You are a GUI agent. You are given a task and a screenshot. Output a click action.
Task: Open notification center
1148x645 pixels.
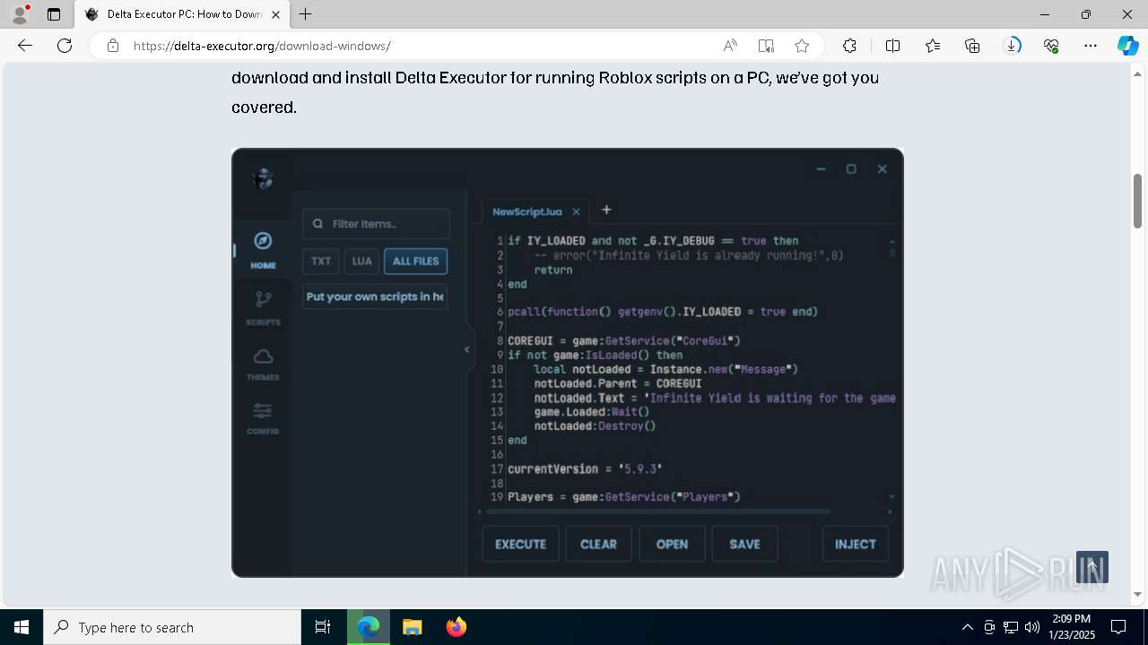click(x=1118, y=627)
